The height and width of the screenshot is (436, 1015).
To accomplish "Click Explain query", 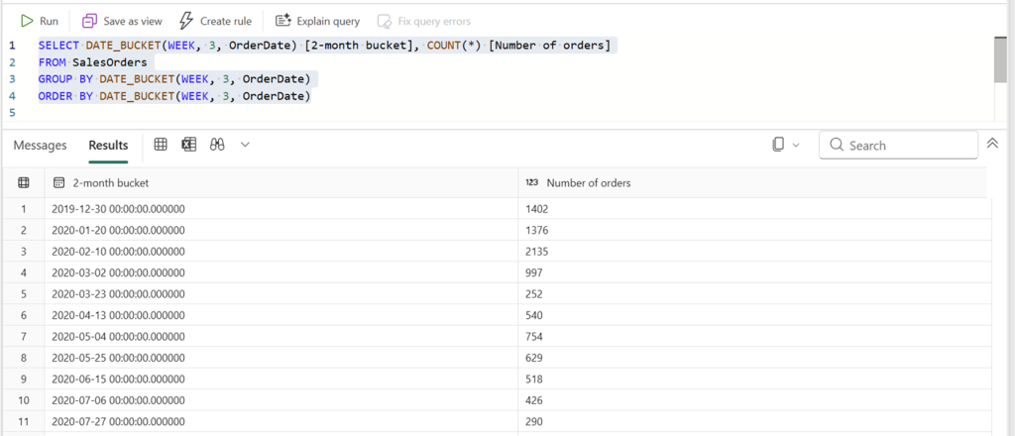I will click(x=317, y=22).
